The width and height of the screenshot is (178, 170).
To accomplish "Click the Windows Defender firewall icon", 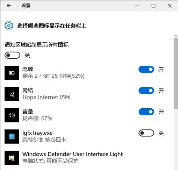I will coord(12,158).
